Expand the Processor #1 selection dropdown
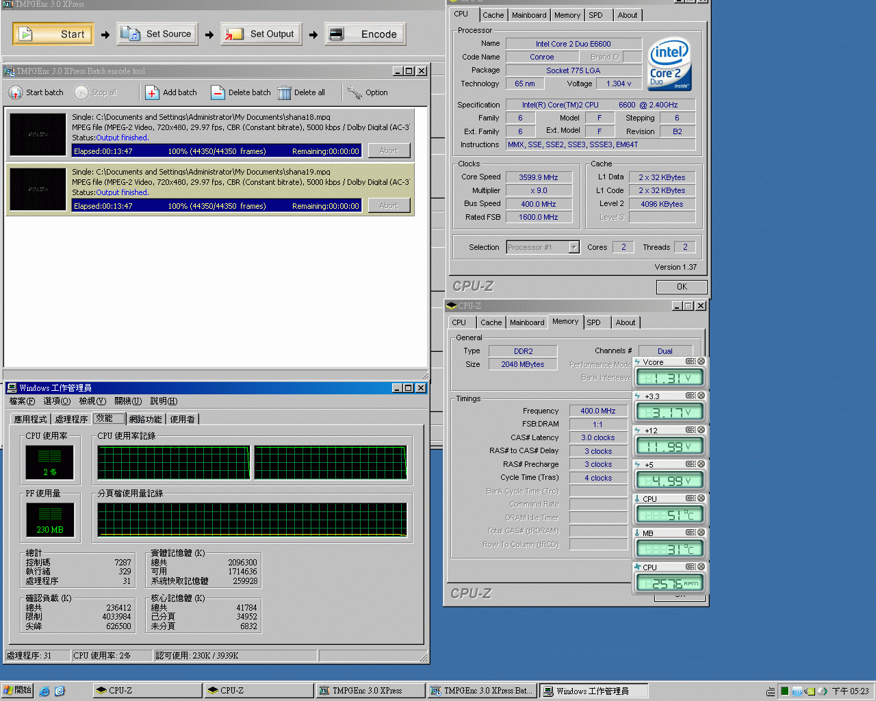The height and width of the screenshot is (701, 876). 574,247
